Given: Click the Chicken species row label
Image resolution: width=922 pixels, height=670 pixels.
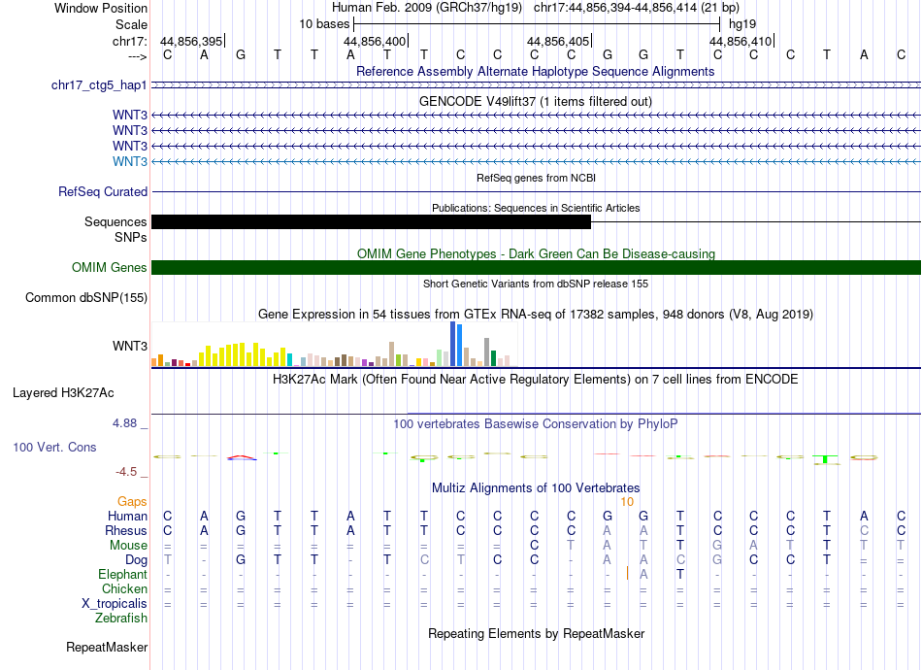Looking at the screenshot, I should click(x=124, y=588).
